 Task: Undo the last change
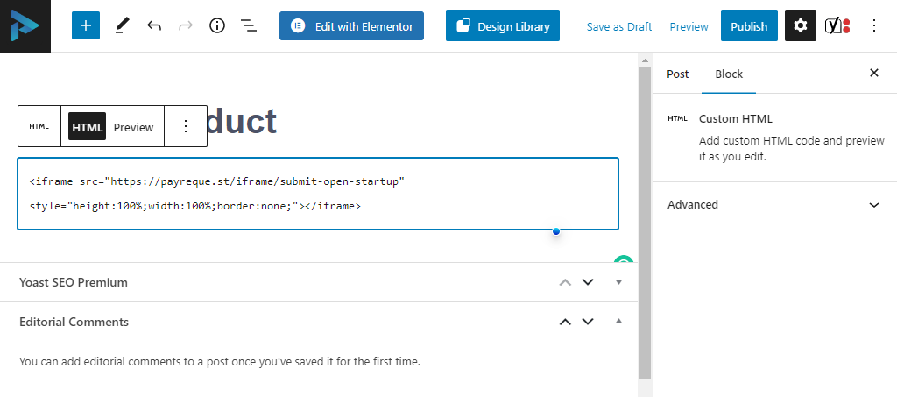(x=154, y=25)
